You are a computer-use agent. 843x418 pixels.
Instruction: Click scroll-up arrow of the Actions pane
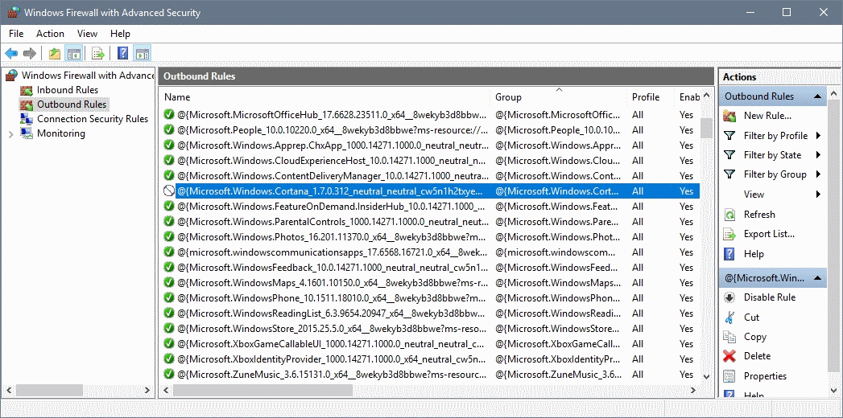point(833,93)
